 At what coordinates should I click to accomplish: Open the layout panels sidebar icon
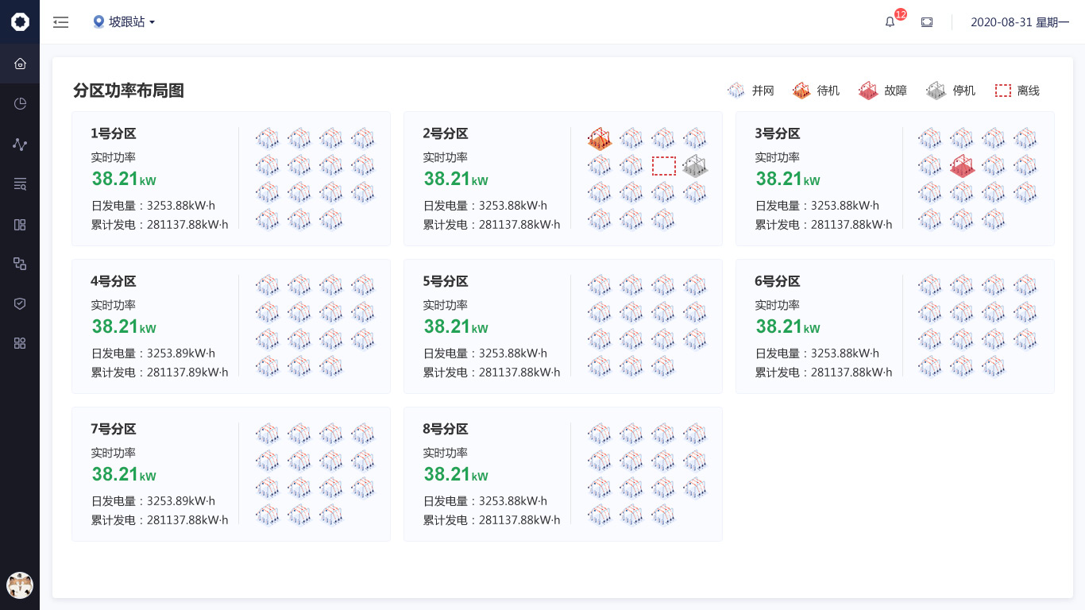(x=20, y=225)
